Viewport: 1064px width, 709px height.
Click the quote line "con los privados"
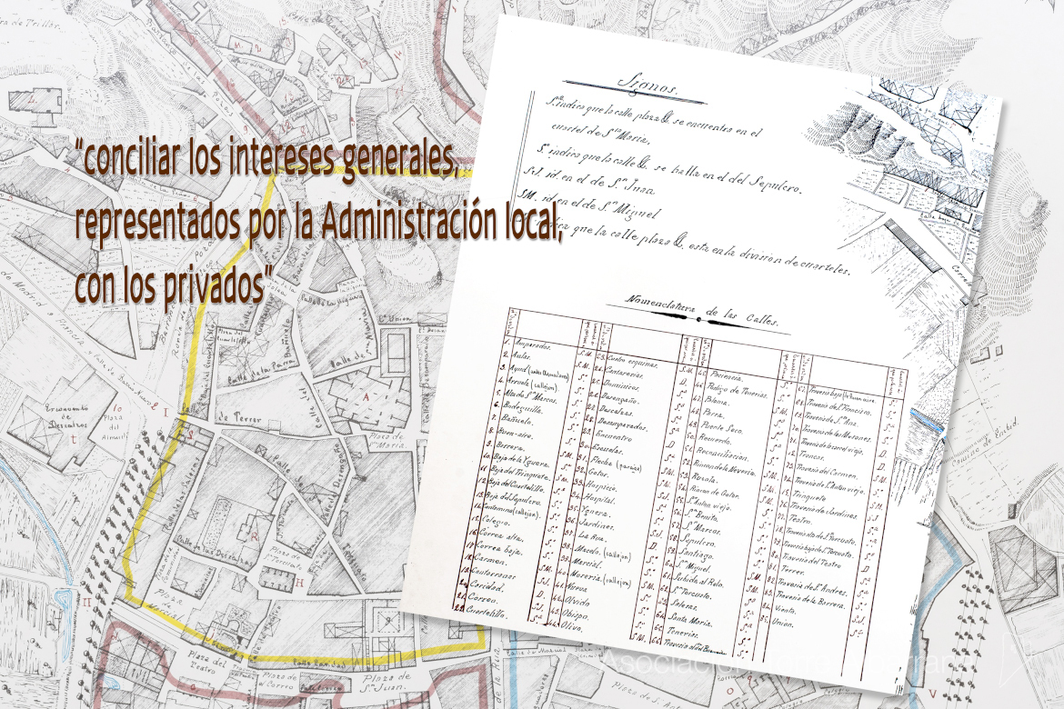[173, 285]
